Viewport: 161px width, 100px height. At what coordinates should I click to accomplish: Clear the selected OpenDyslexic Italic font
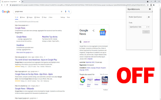coord(146,26)
